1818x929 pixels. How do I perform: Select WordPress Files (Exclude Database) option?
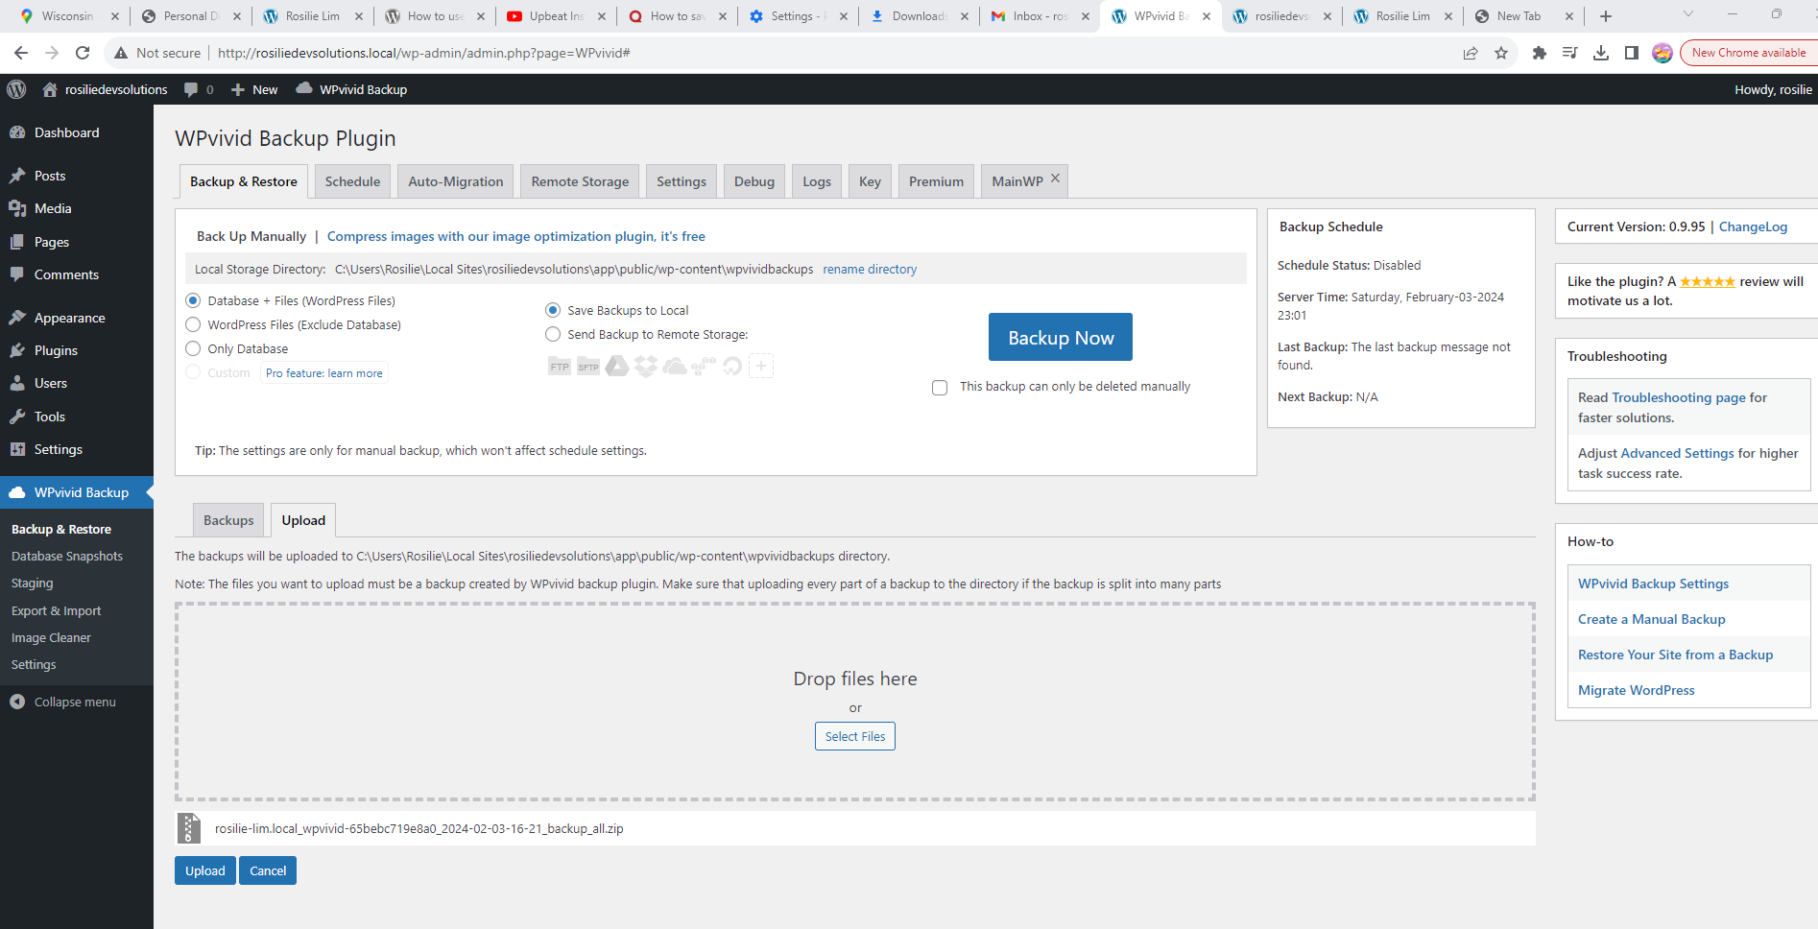click(193, 324)
